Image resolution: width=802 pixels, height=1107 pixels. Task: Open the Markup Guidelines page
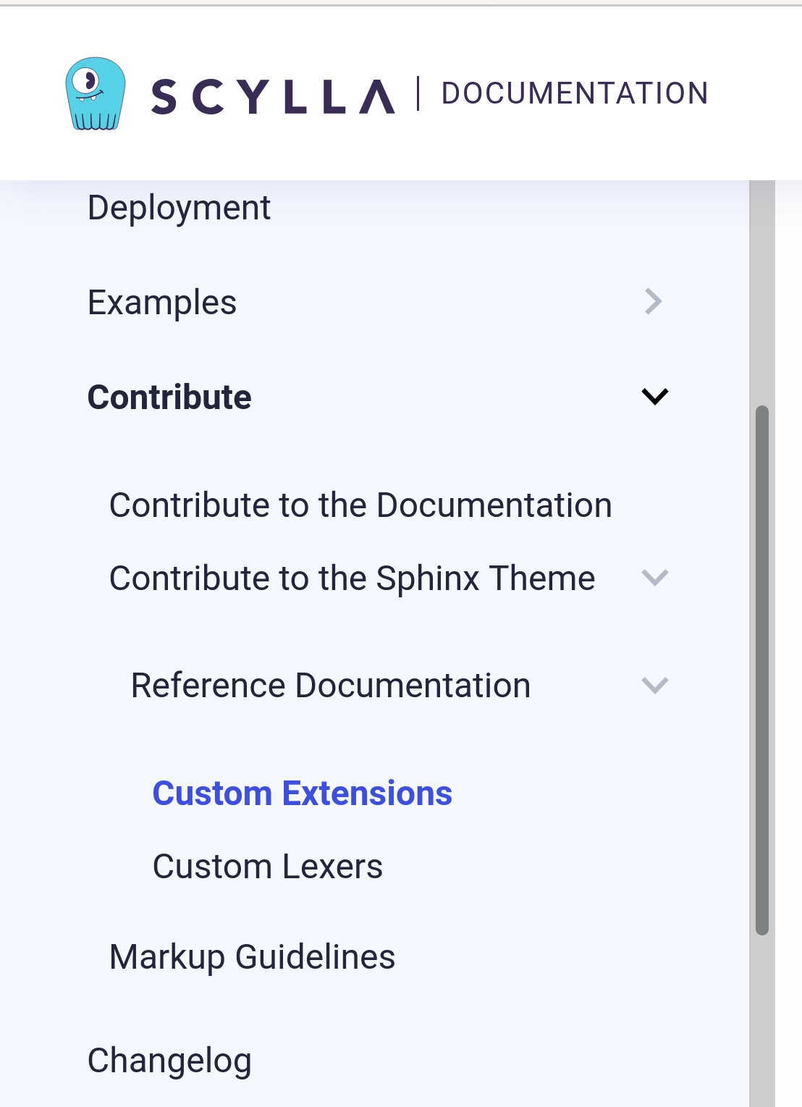(252, 956)
